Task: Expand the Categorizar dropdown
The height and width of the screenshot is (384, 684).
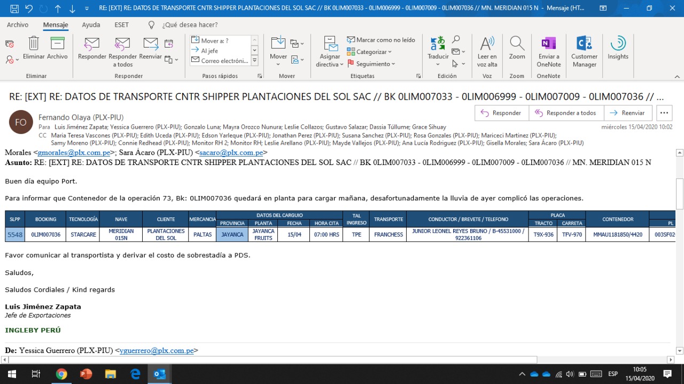Action: [369, 52]
